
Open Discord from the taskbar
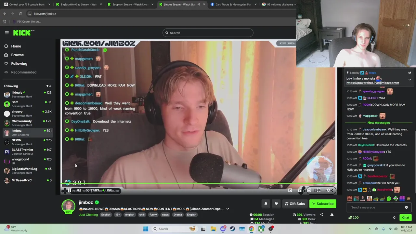[223, 229]
